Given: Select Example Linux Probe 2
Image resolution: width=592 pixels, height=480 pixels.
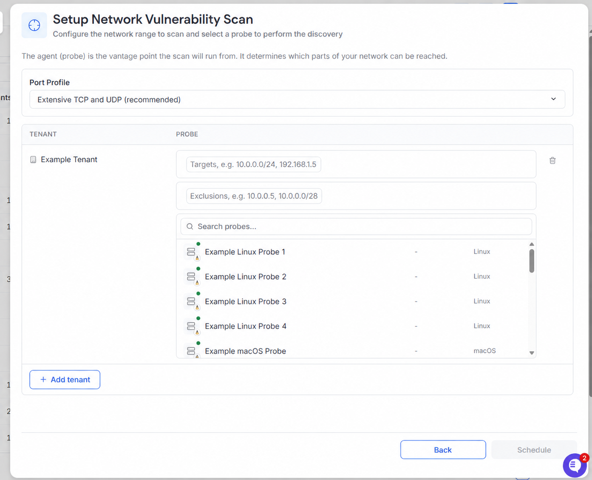Looking at the screenshot, I should (x=353, y=276).
